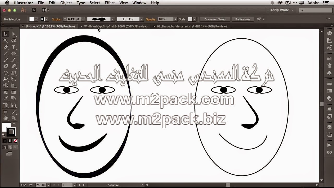This screenshot has height=188, width=334.
Task: Switch to Draw Normal mode
Action: coord(5,147)
